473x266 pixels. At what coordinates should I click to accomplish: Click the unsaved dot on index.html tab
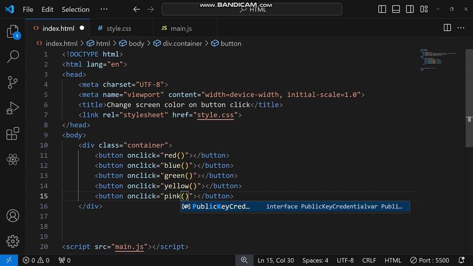82,28
